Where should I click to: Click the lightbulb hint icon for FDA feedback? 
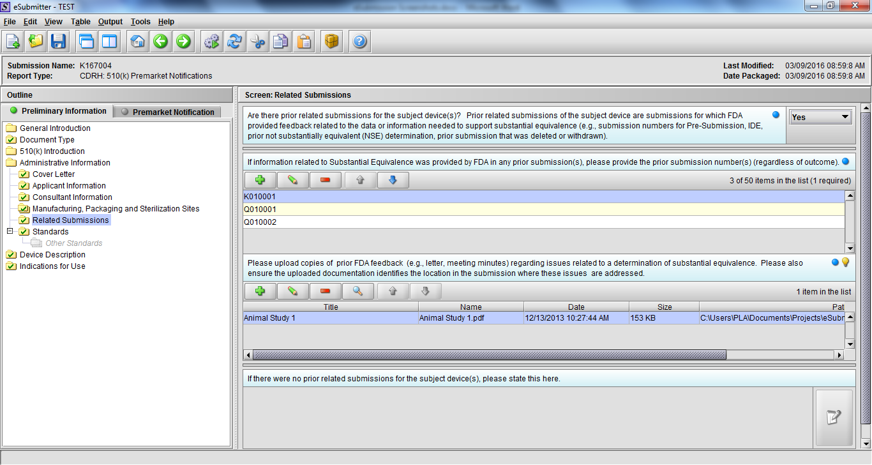846,263
